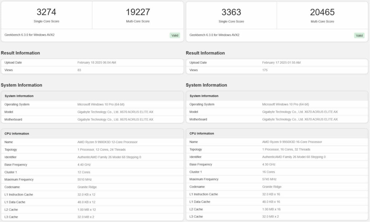
Task: Click the Upload Date February 18 2025 row
Action: coord(97,63)
